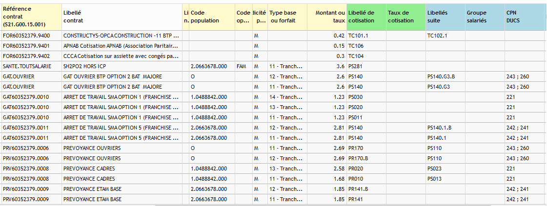Select the Taux de cotisation column header
The image size is (547, 206).
coord(405,17)
